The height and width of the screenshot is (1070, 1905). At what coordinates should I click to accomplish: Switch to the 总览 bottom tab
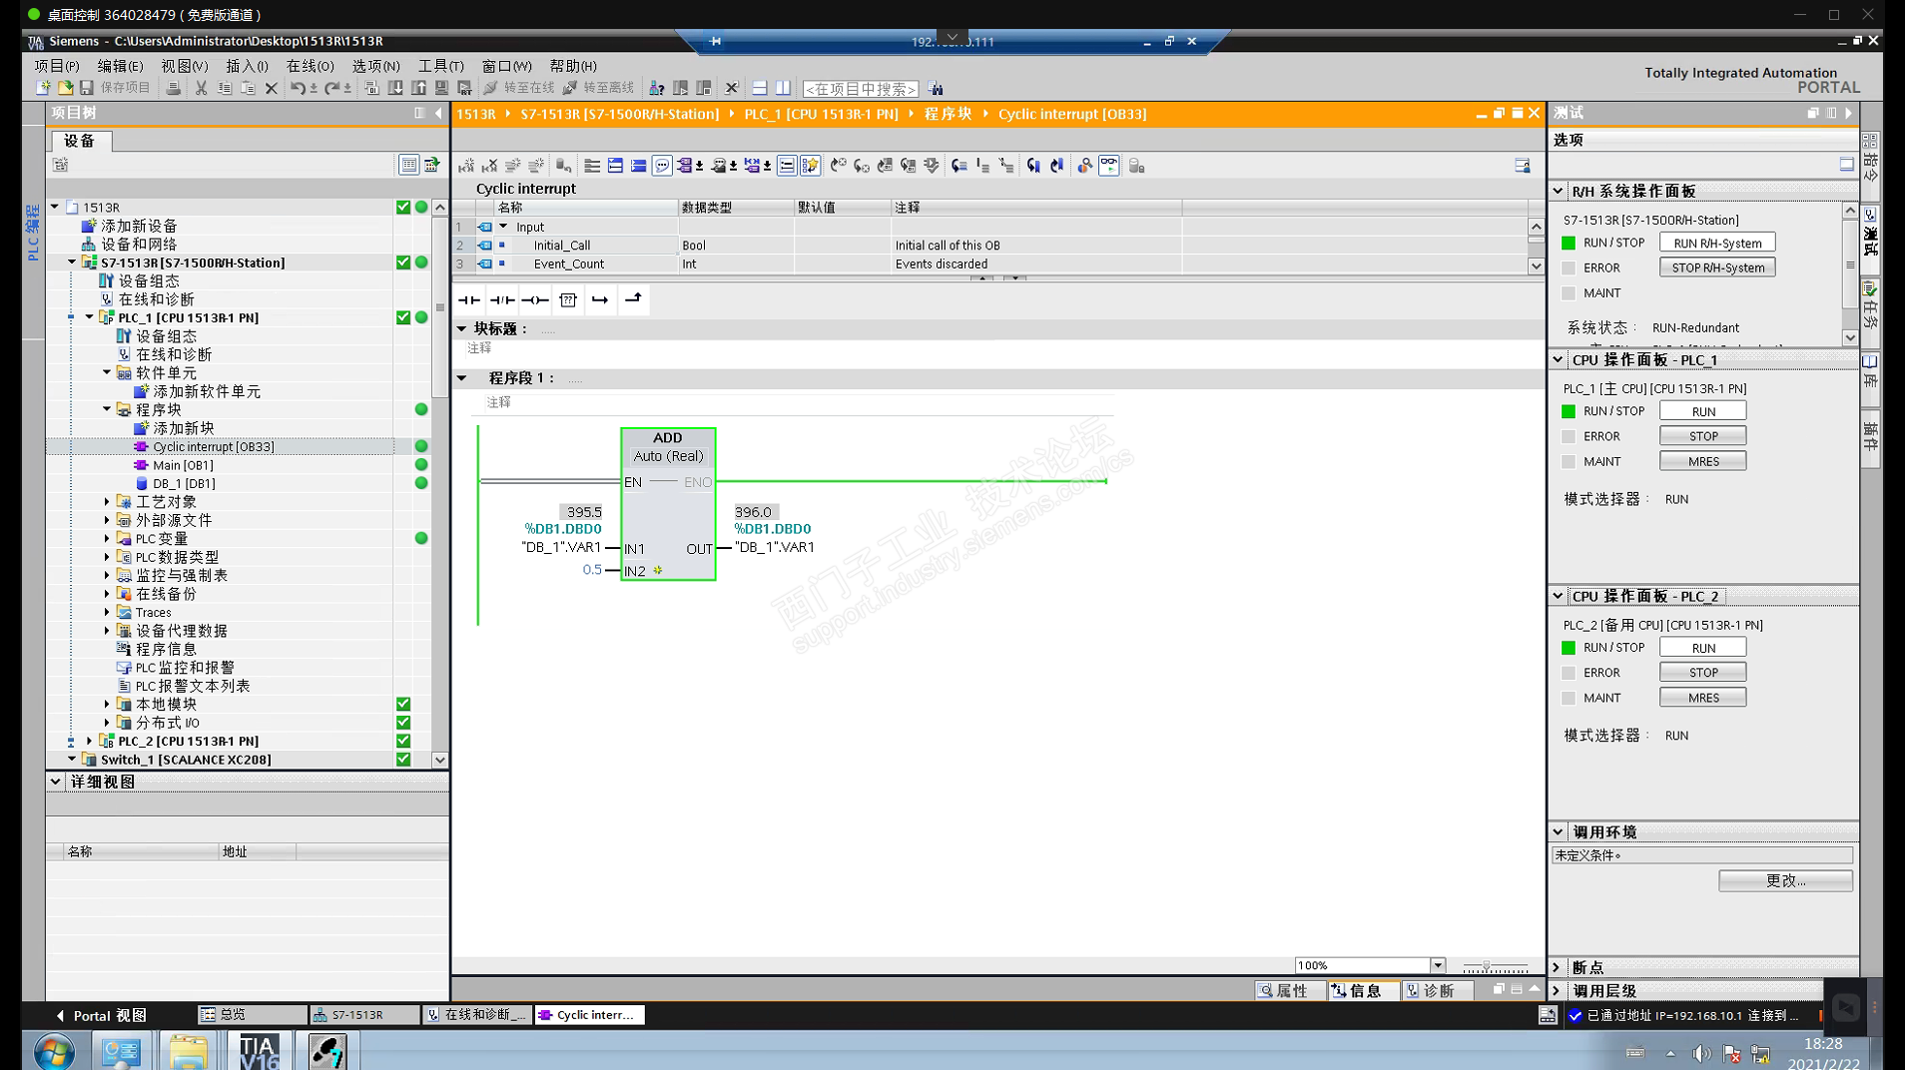click(x=252, y=1015)
